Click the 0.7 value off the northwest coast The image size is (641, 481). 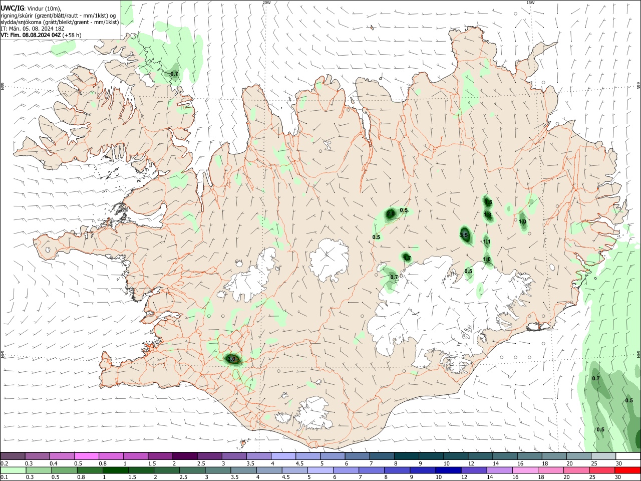174,74
